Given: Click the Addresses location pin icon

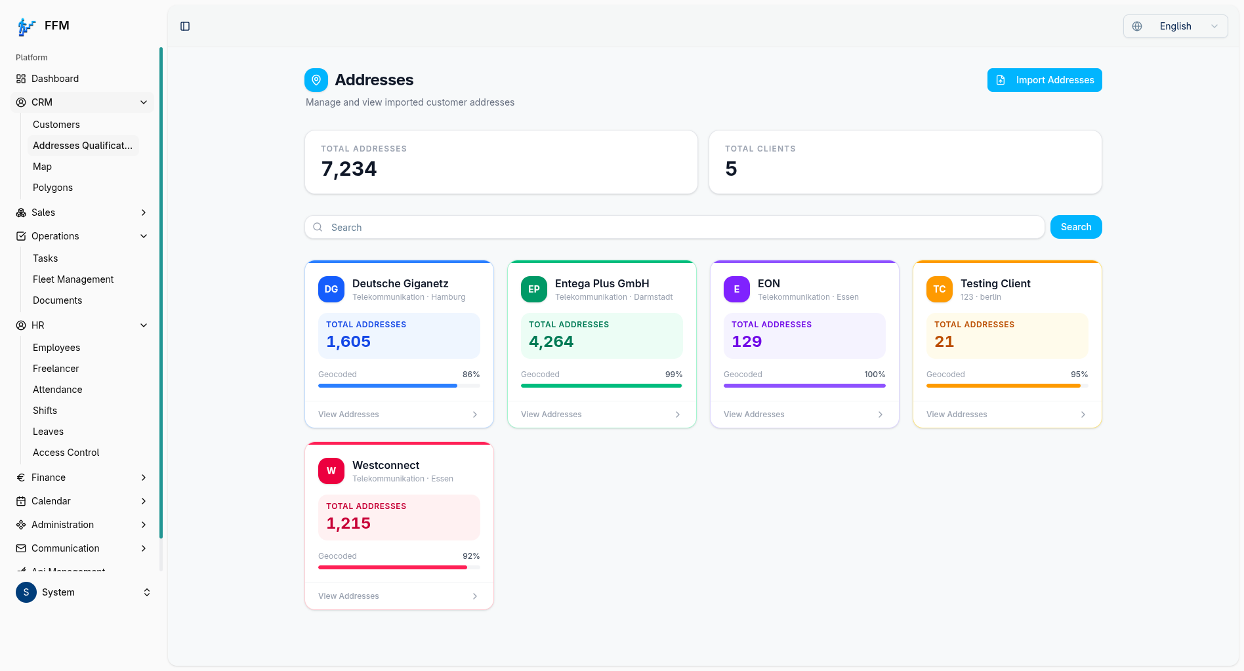Looking at the screenshot, I should pyautogui.click(x=316, y=80).
